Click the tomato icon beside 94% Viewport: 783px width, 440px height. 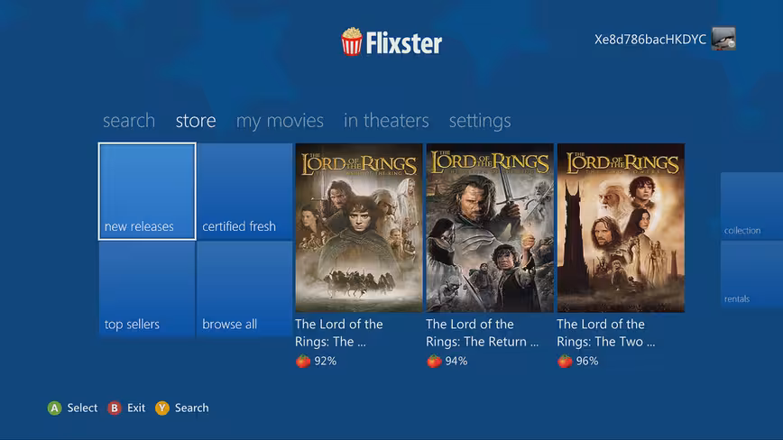434,361
